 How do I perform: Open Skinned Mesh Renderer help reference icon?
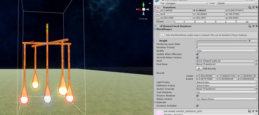250,26
